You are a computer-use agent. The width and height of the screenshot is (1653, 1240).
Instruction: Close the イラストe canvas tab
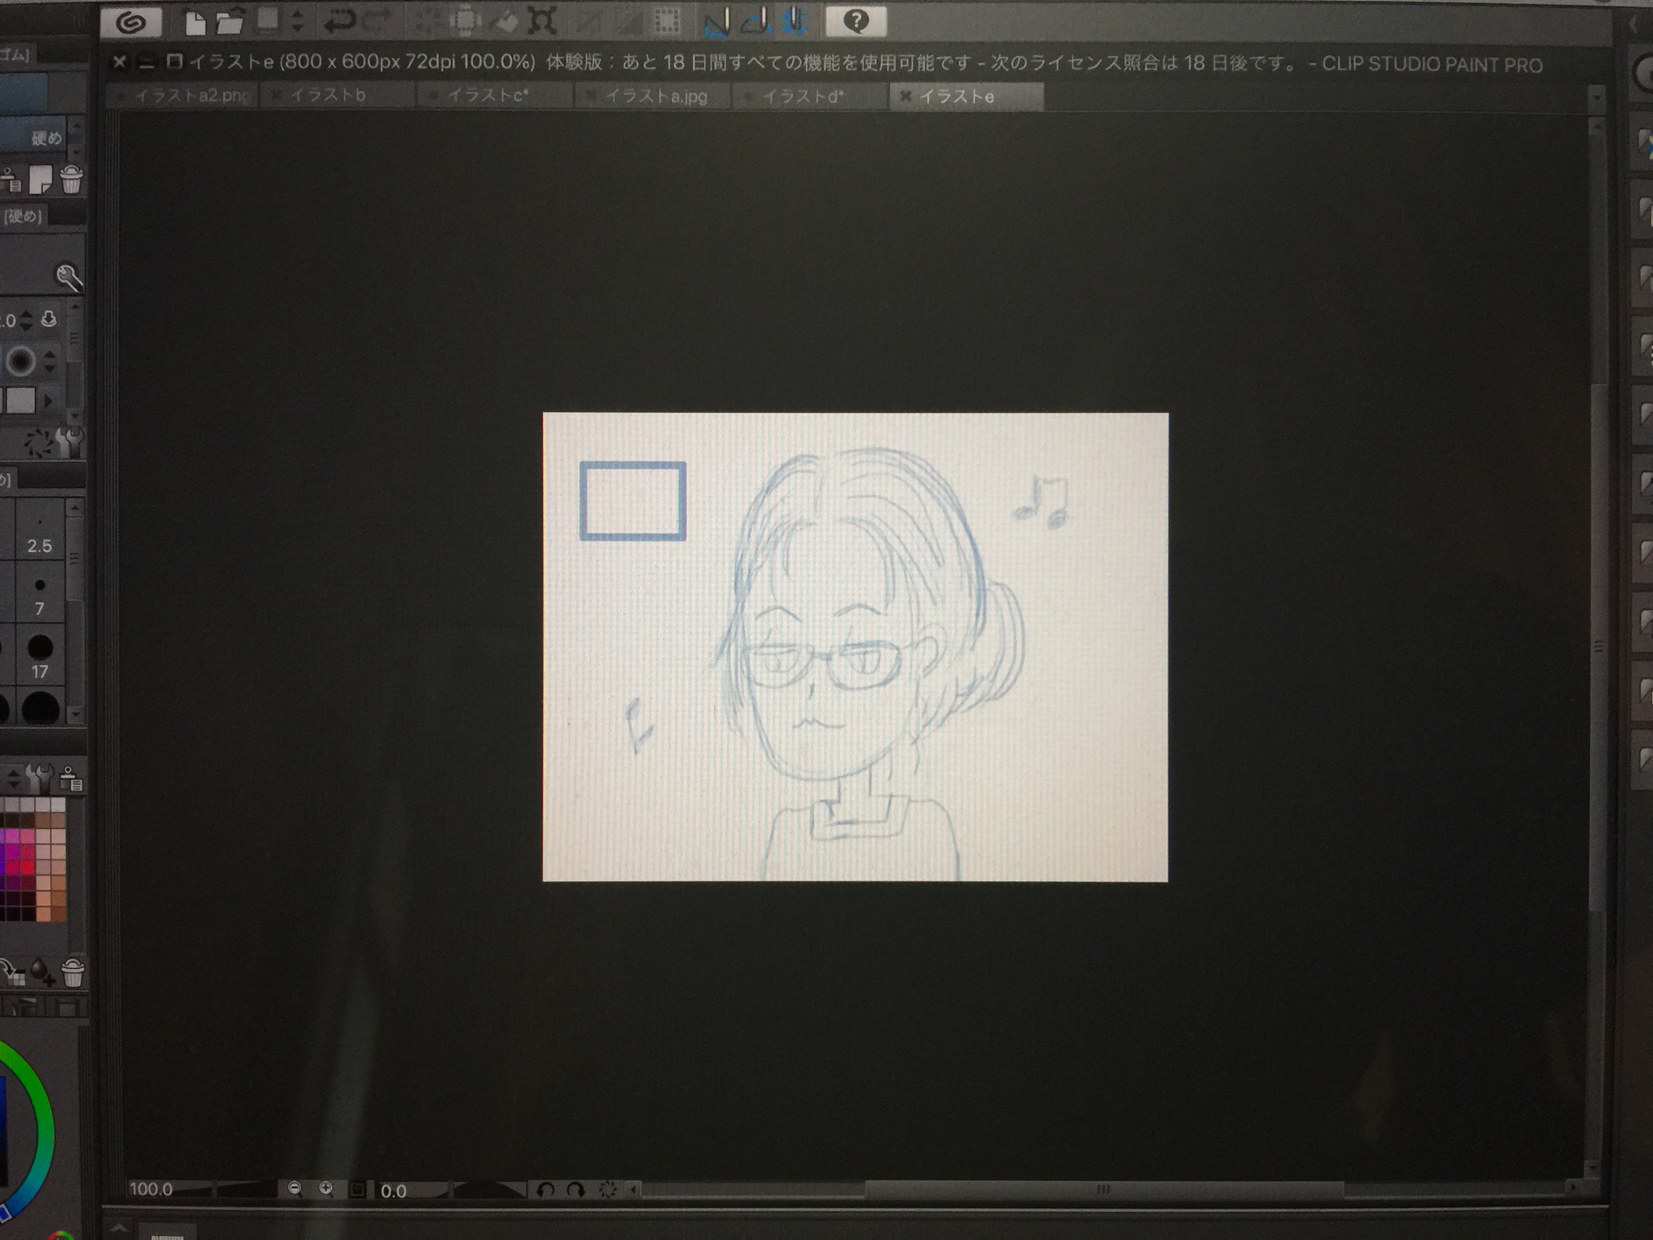tap(906, 96)
